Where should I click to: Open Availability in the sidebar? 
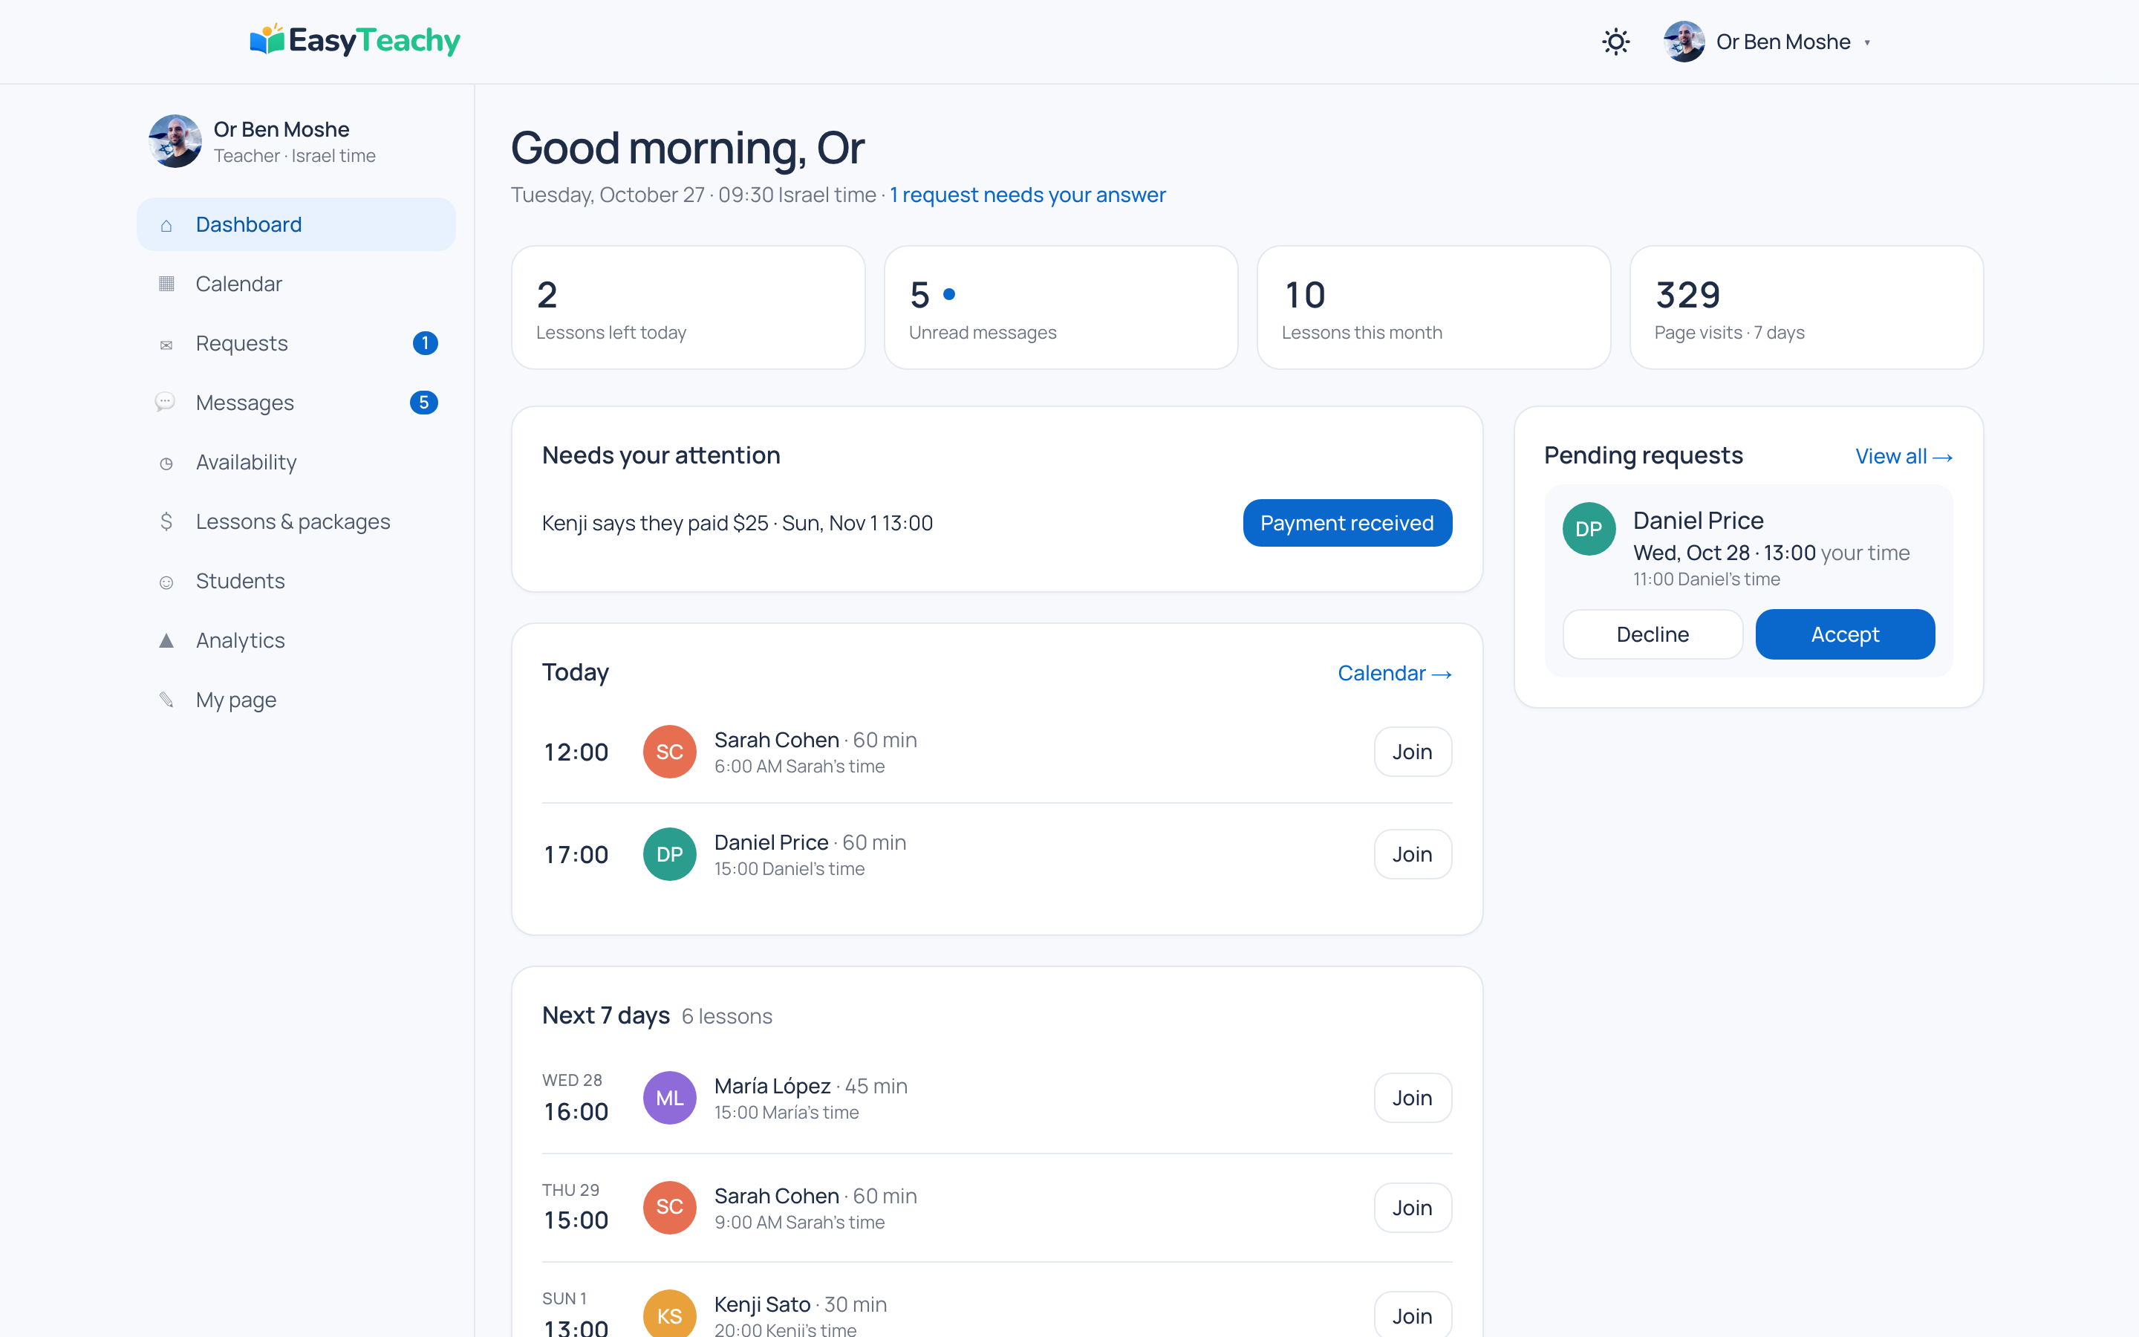(296, 463)
